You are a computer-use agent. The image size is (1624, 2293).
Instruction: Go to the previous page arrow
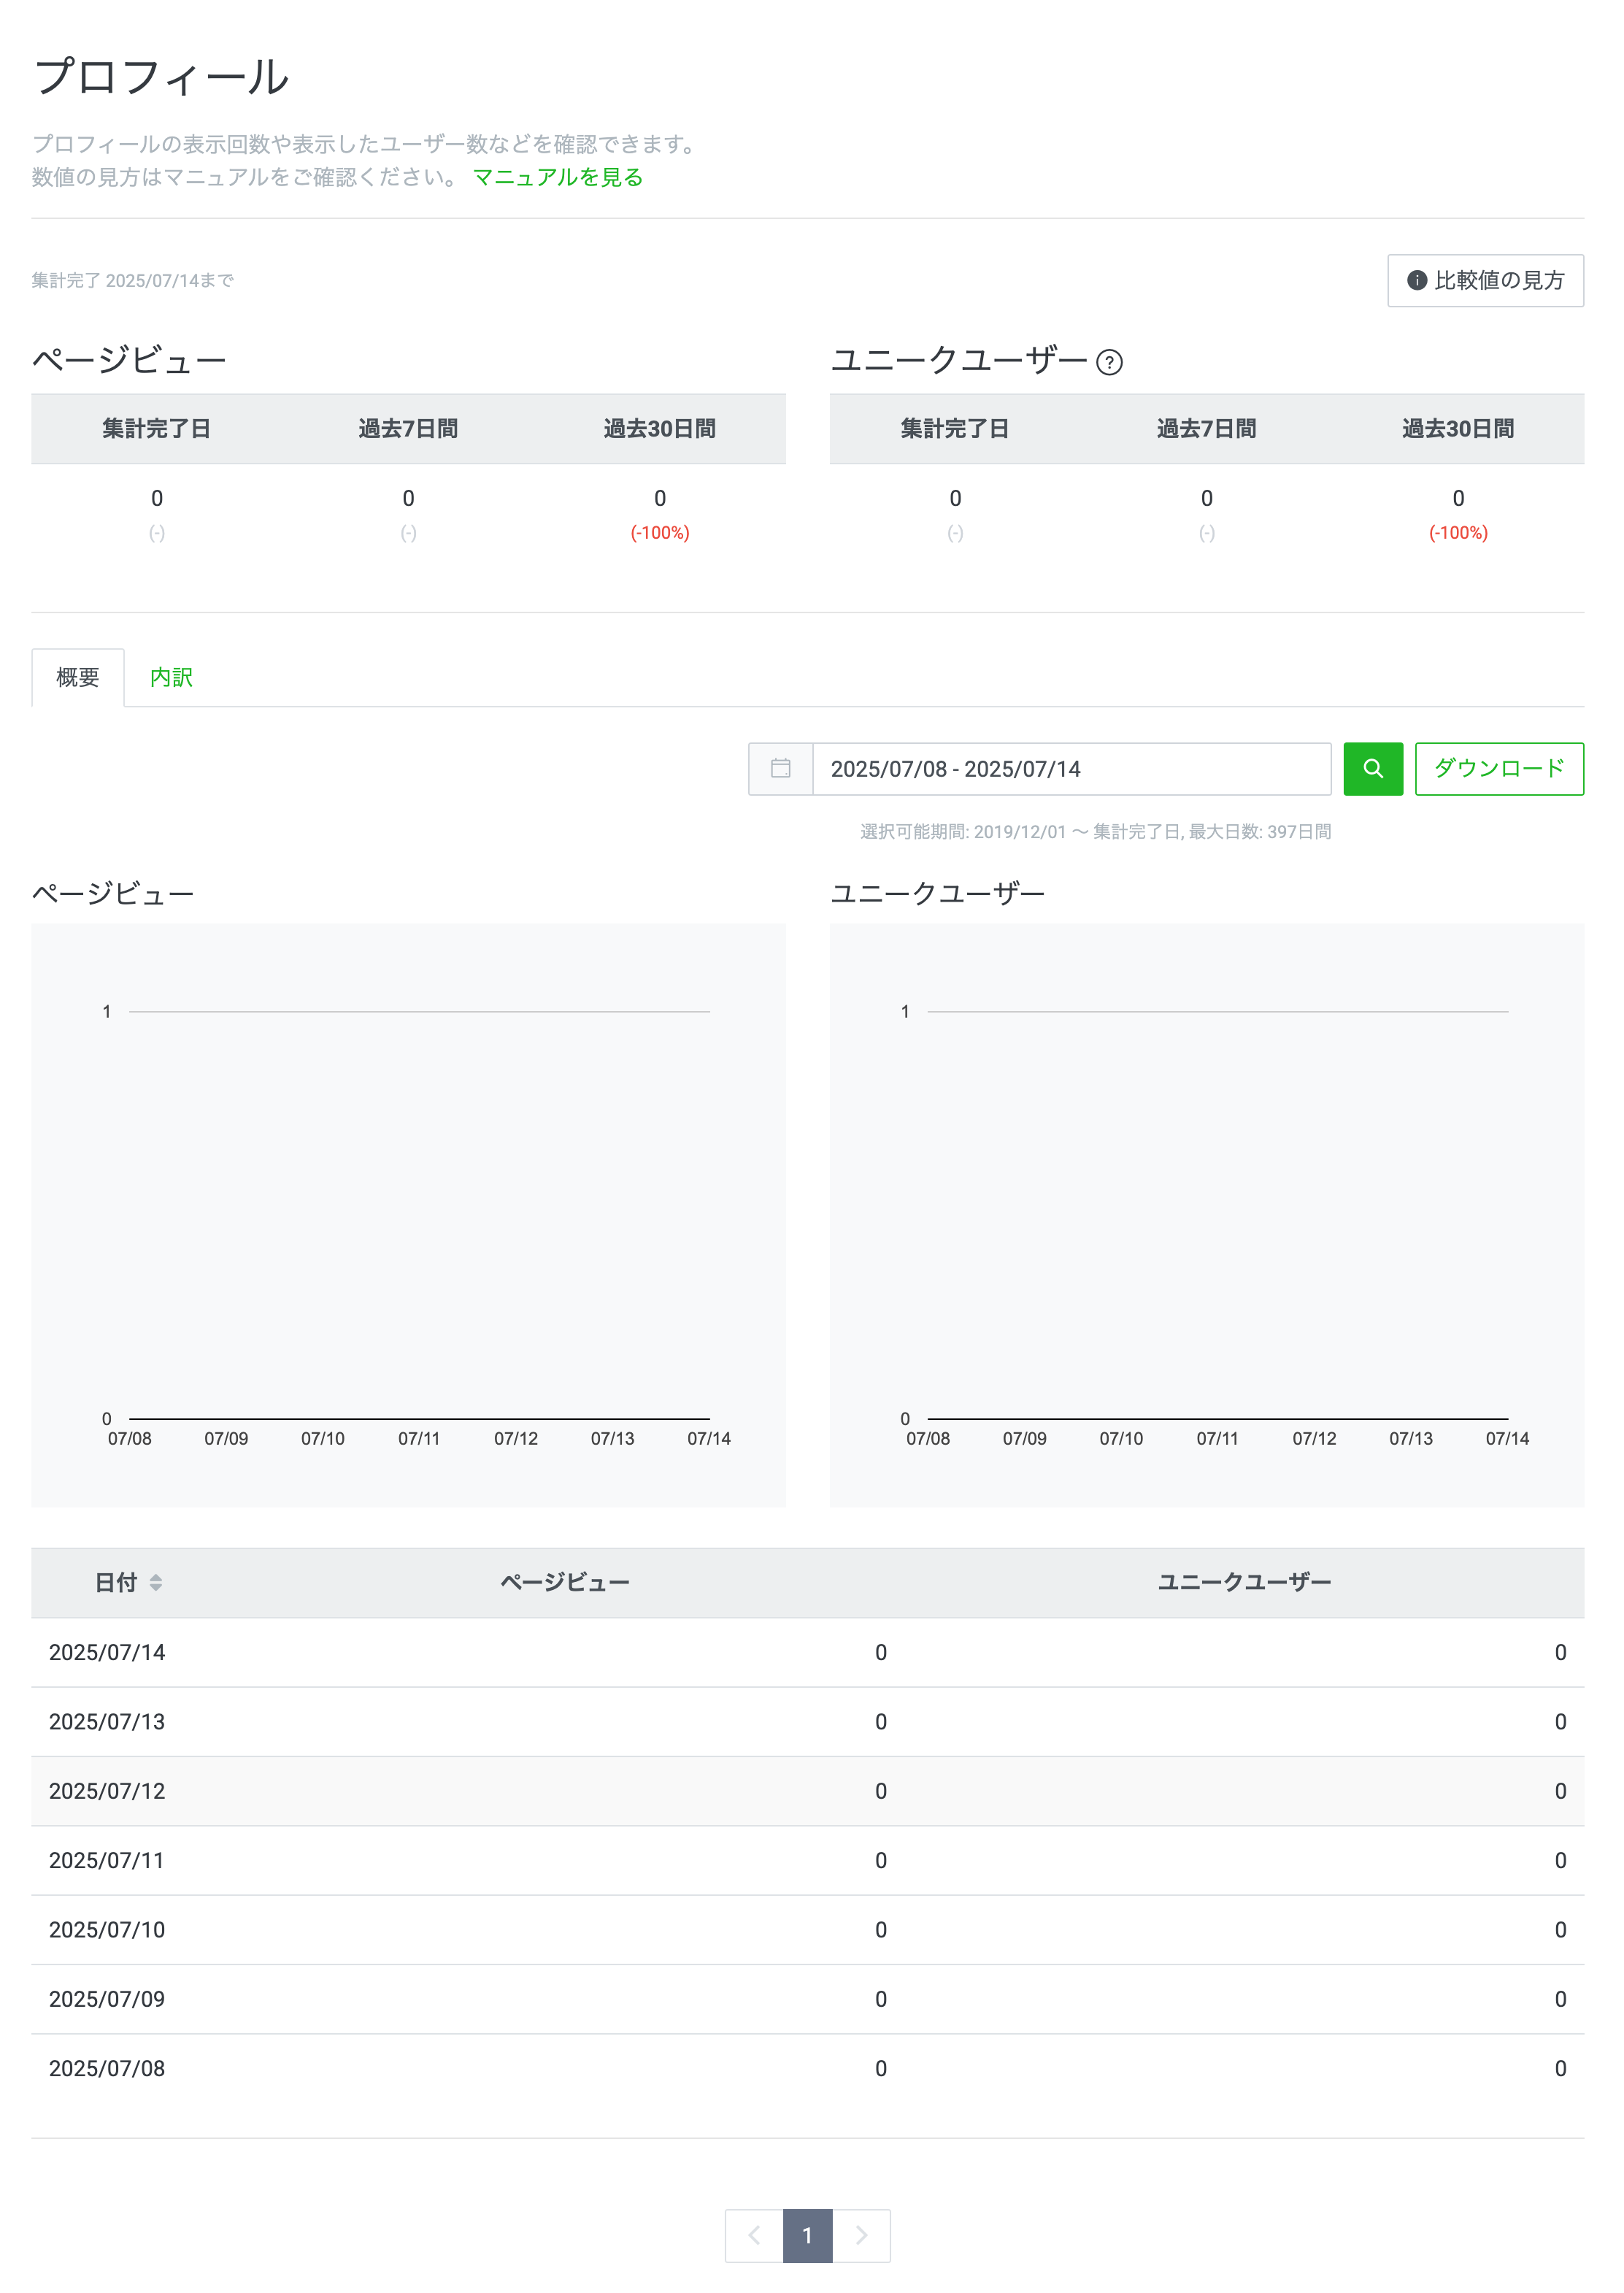point(754,2235)
